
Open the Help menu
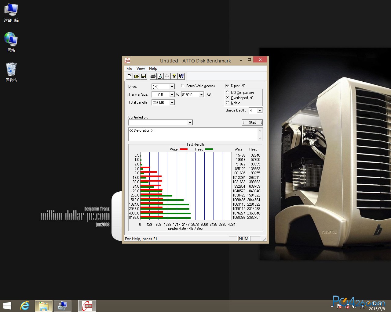[x=153, y=69]
